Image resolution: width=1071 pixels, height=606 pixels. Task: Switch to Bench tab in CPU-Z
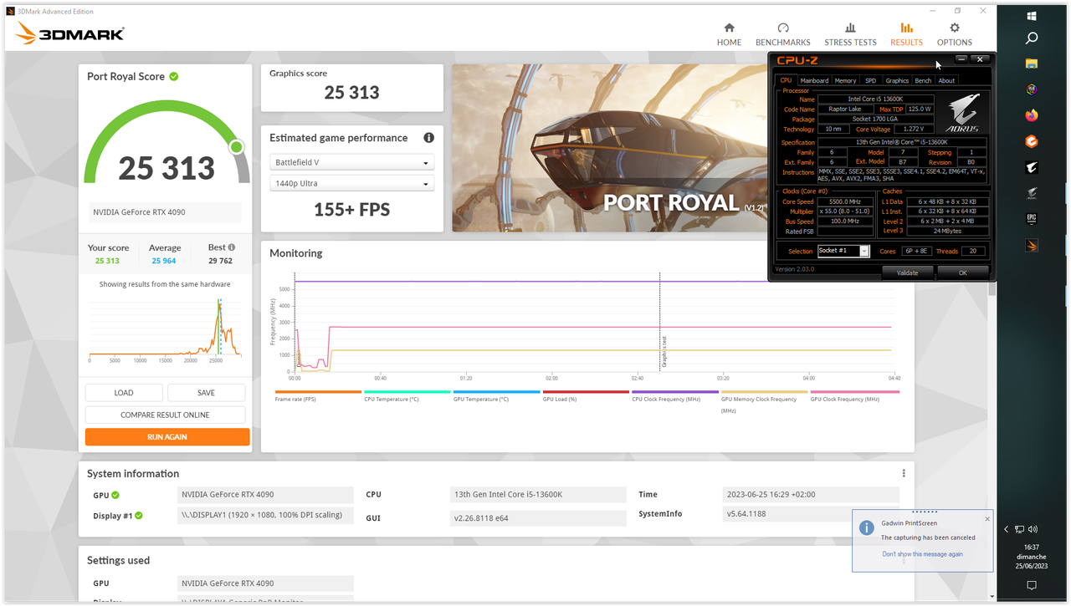tap(923, 80)
